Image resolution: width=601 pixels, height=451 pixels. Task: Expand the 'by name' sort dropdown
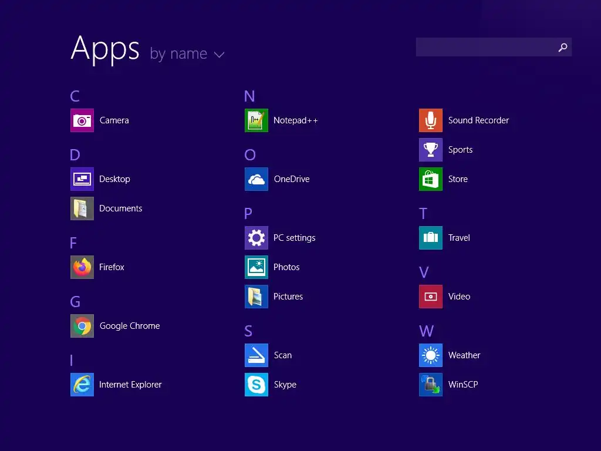click(x=187, y=54)
